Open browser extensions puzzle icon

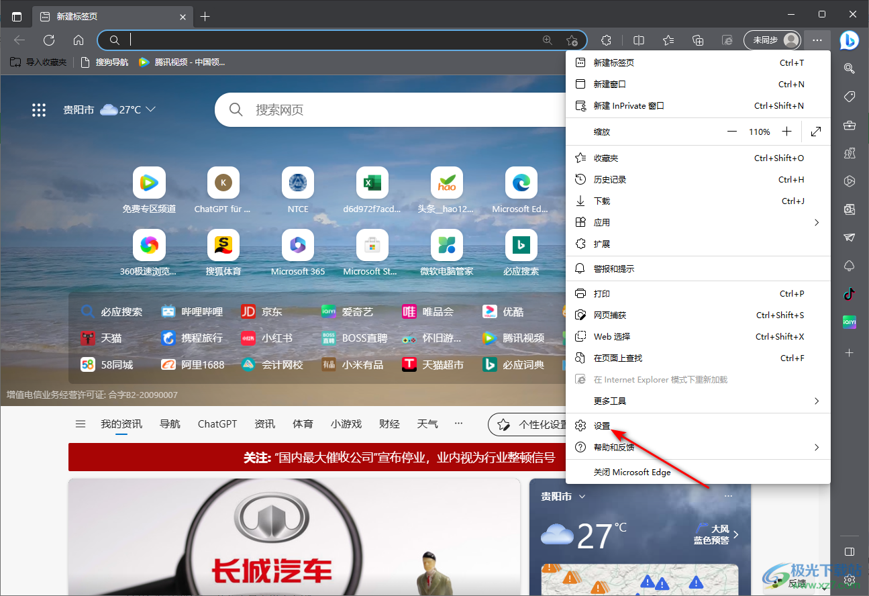click(x=606, y=40)
